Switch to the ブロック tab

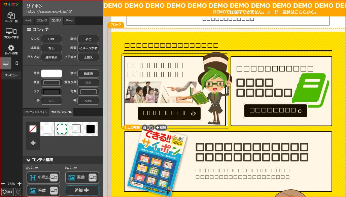pos(42,21)
